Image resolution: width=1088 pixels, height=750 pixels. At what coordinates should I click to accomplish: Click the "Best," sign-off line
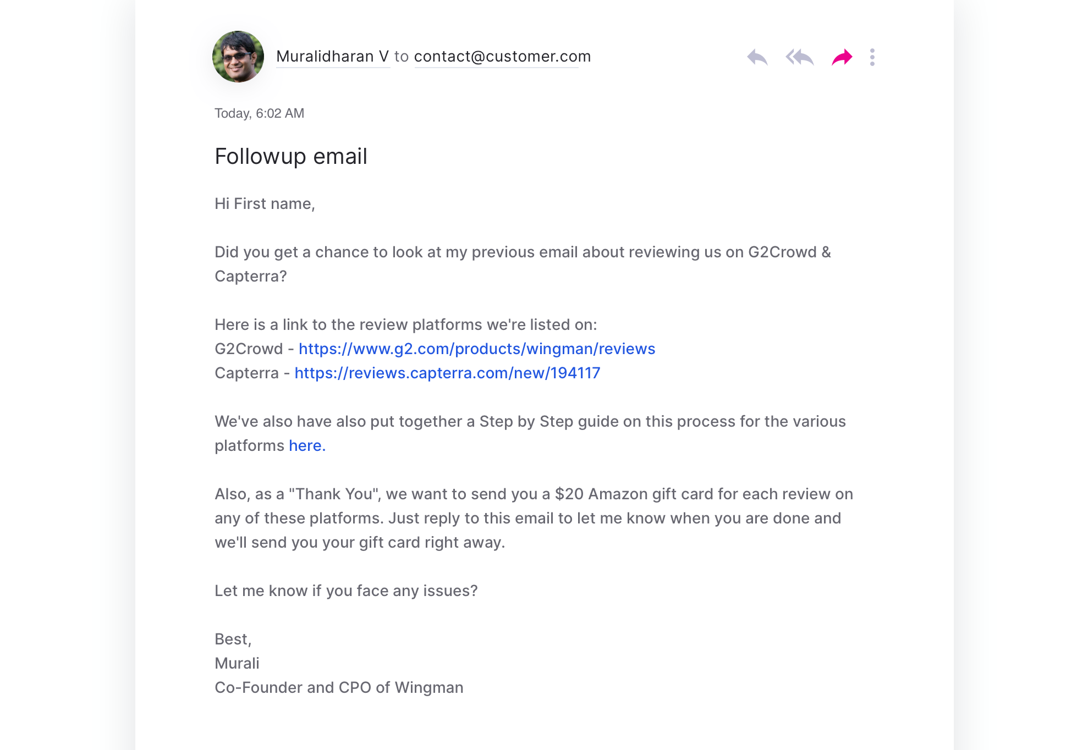click(x=233, y=639)
